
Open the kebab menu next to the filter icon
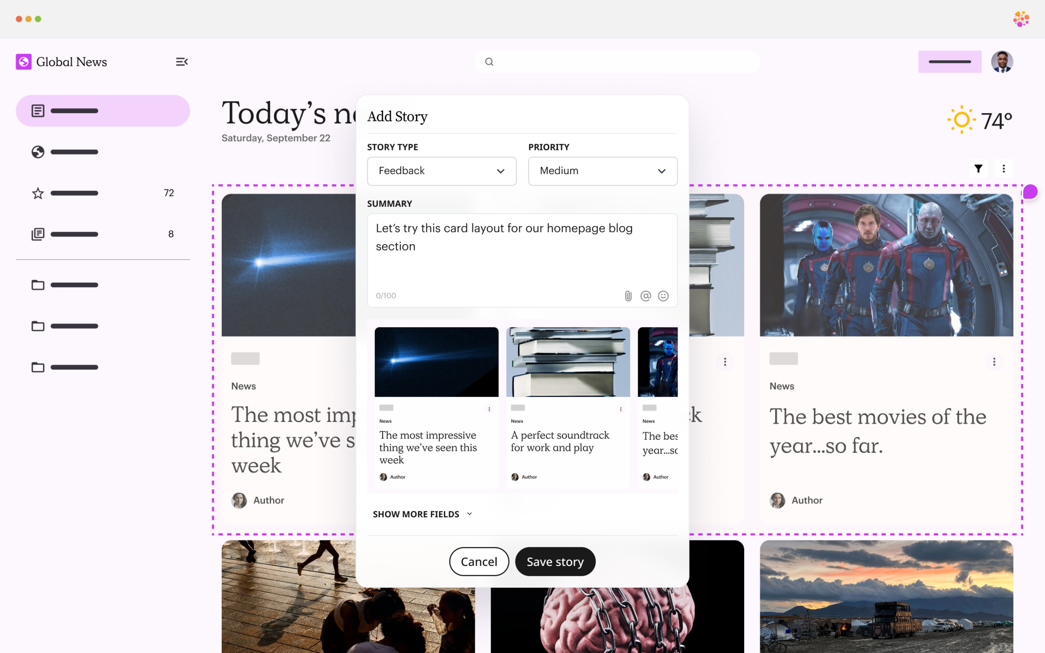click(1004, 169)
